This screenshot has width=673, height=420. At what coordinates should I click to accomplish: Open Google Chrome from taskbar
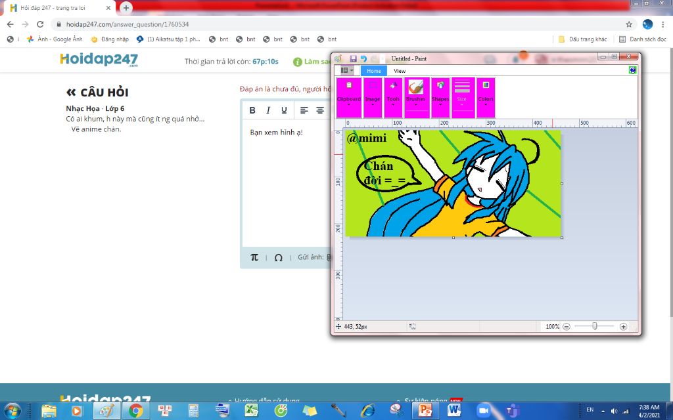(x=135, y=411)
